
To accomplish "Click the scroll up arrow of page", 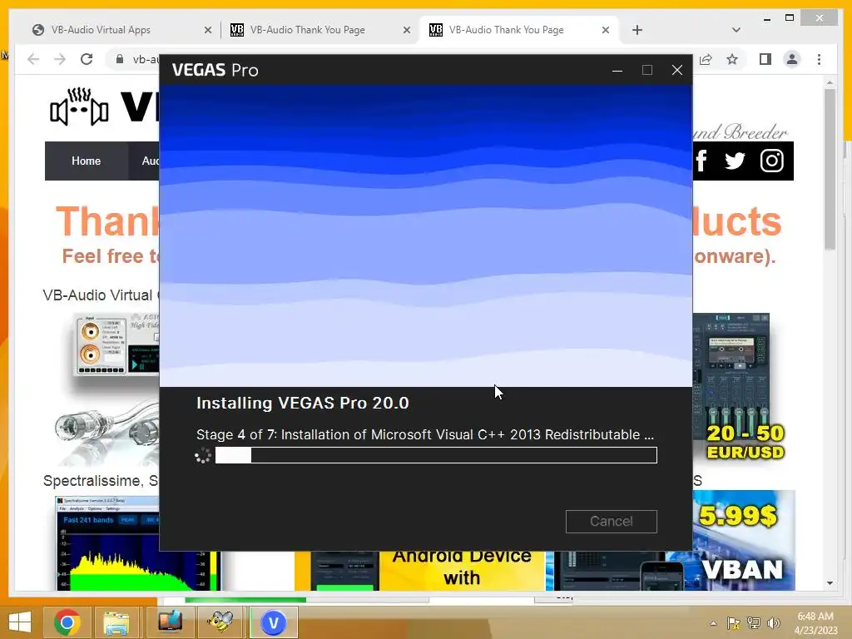I will pos(830,83).
